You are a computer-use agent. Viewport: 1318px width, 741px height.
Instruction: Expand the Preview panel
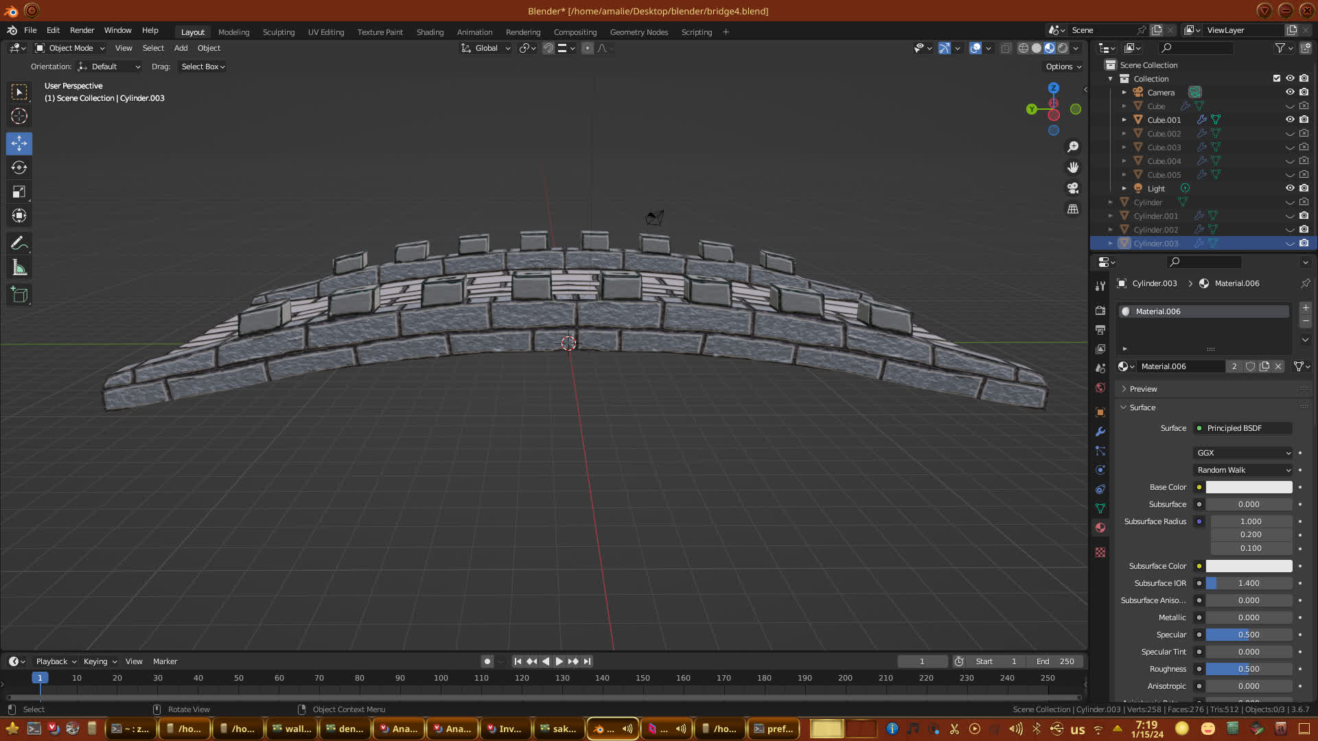[x=1143, y=389]
